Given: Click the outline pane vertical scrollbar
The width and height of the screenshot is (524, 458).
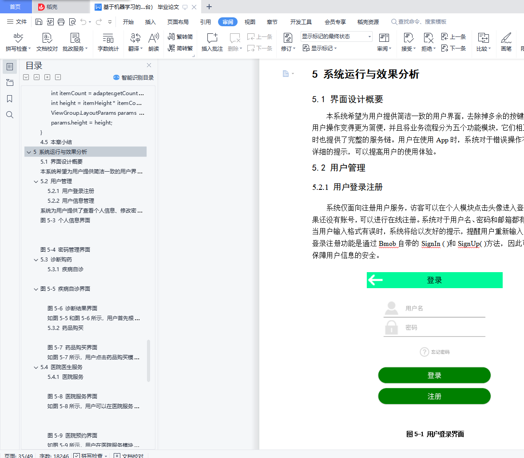Looking at the screenshot, I should pyautogui.click(x=148, y=361).
